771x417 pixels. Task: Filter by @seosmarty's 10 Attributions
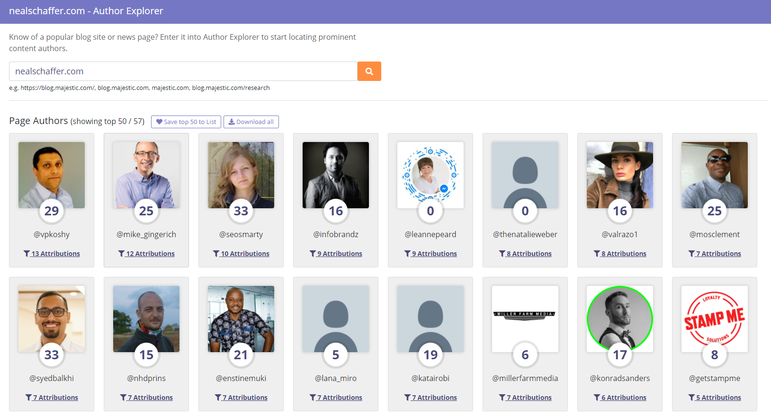click(x=241, y=254)
